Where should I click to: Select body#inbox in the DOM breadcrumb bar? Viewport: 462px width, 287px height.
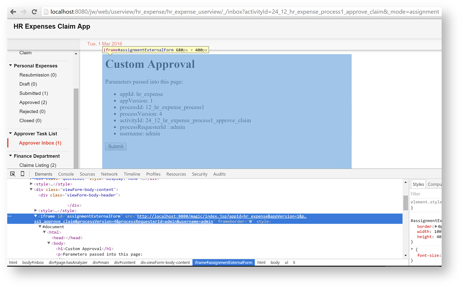point(33,262)
